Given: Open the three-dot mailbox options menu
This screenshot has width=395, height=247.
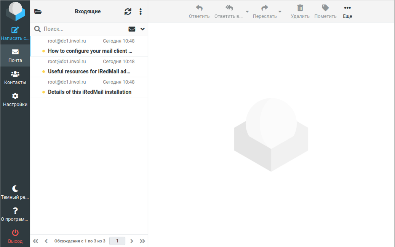Looking at the screenshot, I should pos(141,12).
